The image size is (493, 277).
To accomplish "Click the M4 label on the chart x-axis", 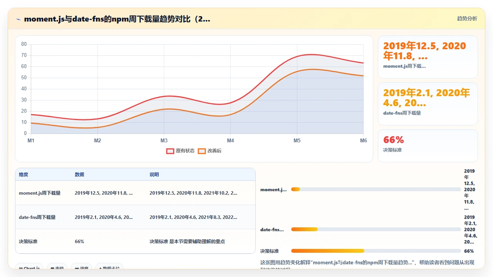I will coord(230,140).
